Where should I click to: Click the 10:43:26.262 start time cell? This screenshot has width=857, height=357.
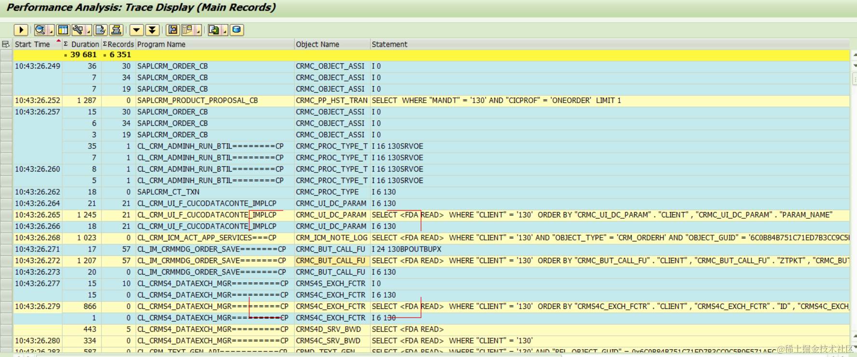pos(38,192)
